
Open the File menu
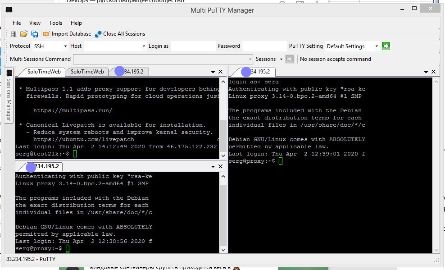click(17, 23)
